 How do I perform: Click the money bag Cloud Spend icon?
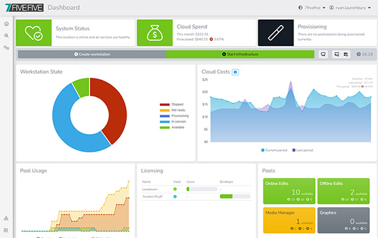click(155, 33)
